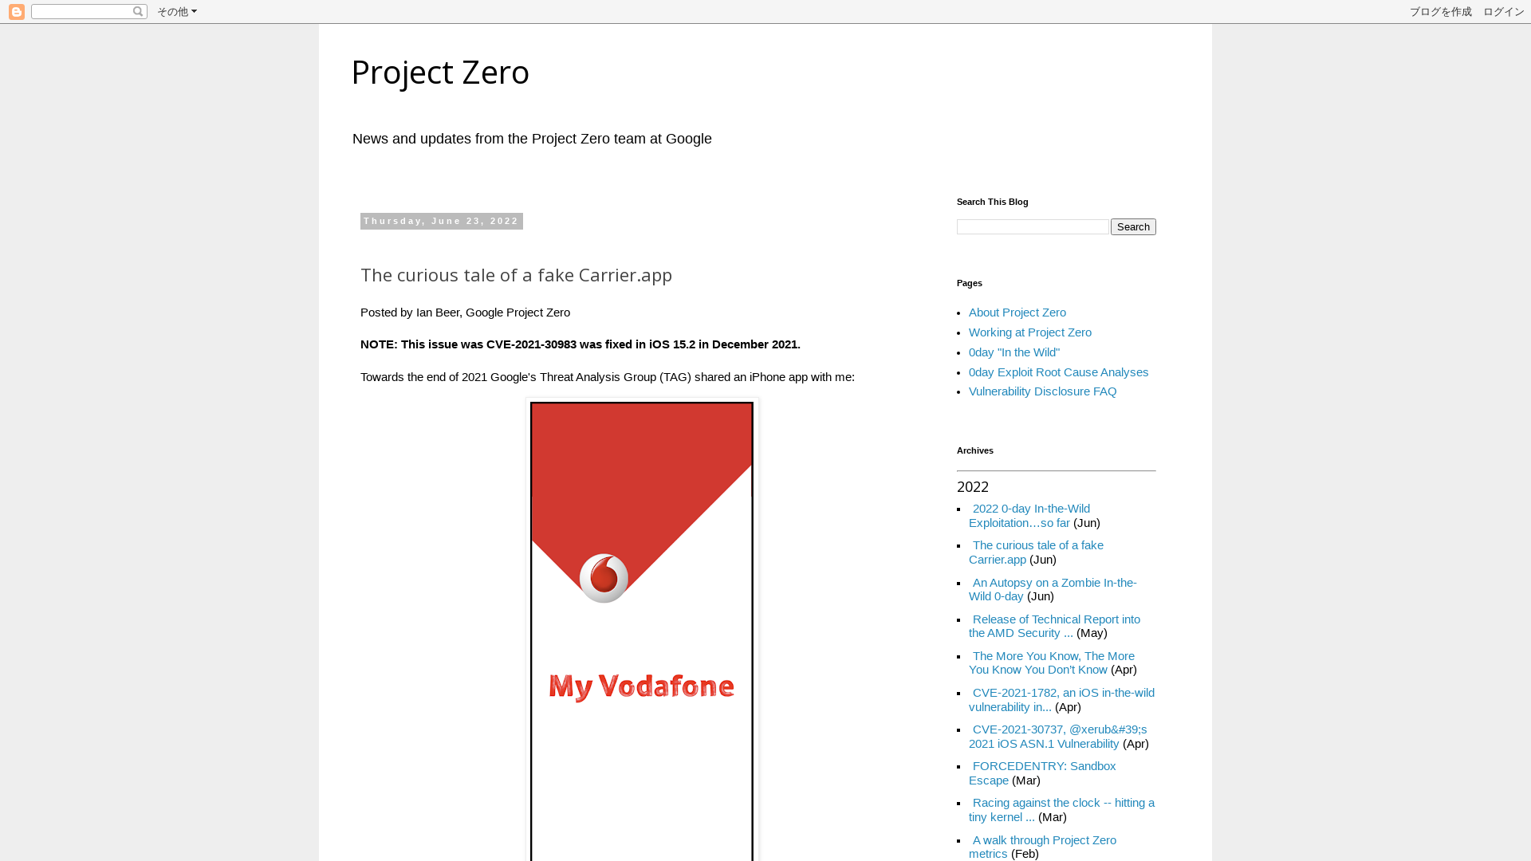Click the ブログを作成 menu item
This screenshot has width=1531, height=861.
(1441, 11)
